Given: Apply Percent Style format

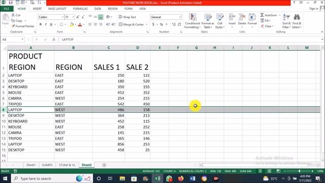Looking at the screenshot, I should pos(161,24).
